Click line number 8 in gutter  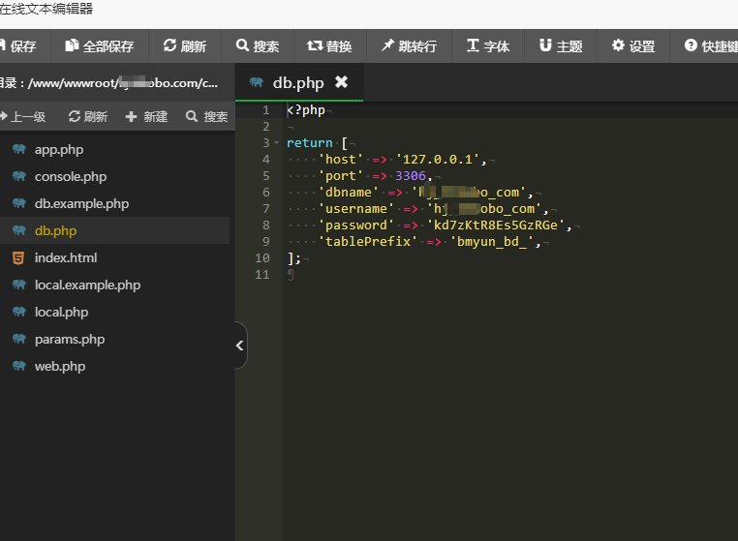point(266,225)
